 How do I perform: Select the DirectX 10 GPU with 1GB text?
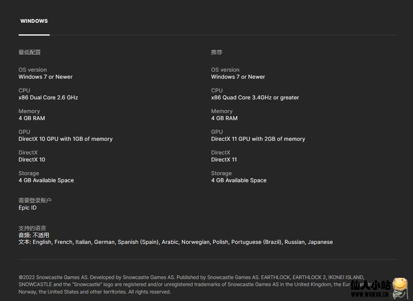click(x=65, y=139)
